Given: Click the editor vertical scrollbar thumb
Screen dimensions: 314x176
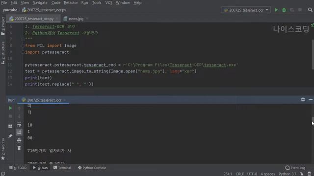Looking at the screenshot, I should 313,54.
